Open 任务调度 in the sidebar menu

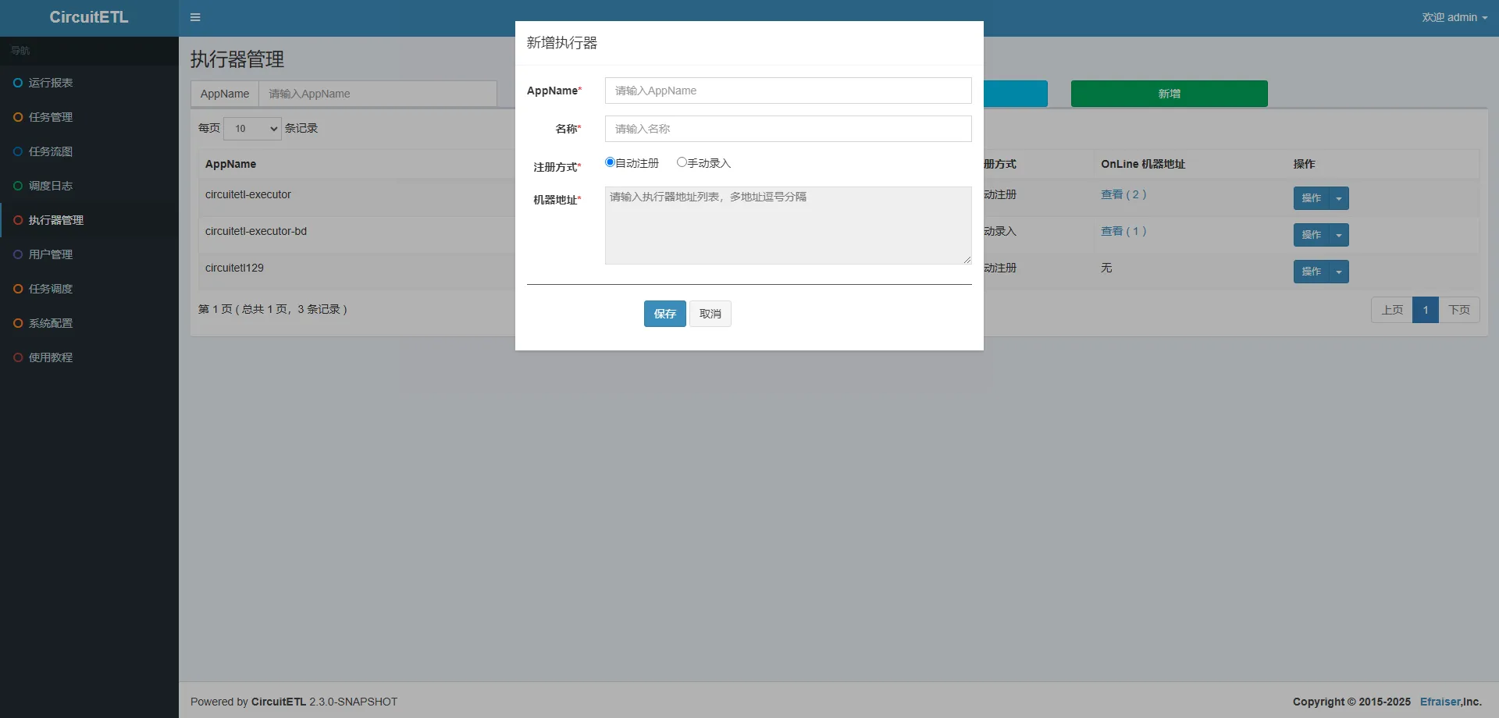point(51,289)
